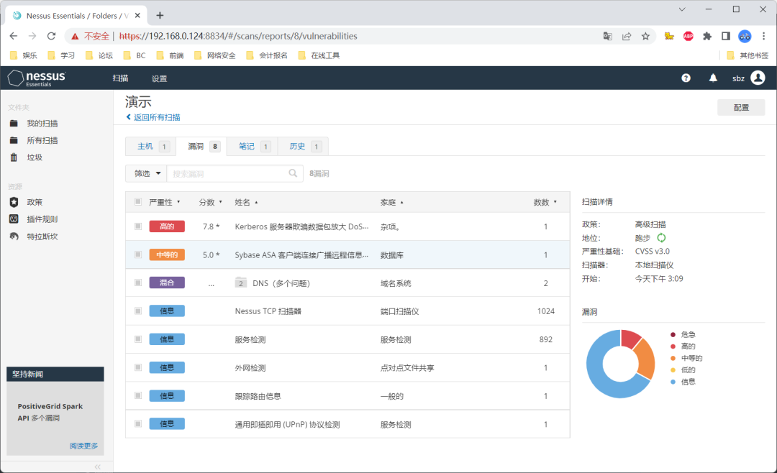Click the 配置 button
The height and width of the screenshot is (473, 777).
point(741,108)
